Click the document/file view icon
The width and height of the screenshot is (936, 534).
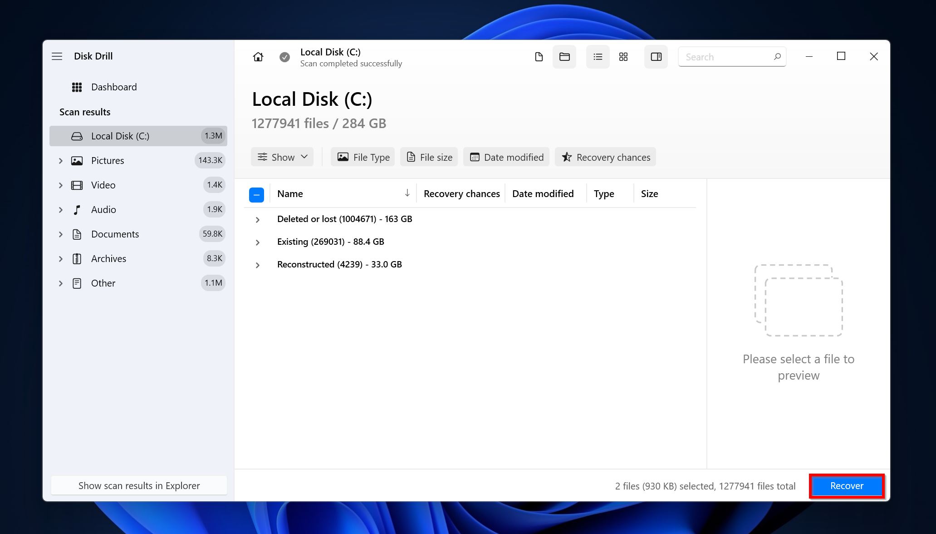coord(538,57)
